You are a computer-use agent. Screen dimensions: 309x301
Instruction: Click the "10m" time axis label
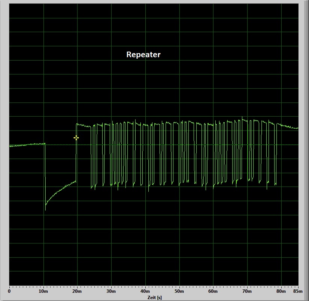click(x=43, y=291)
